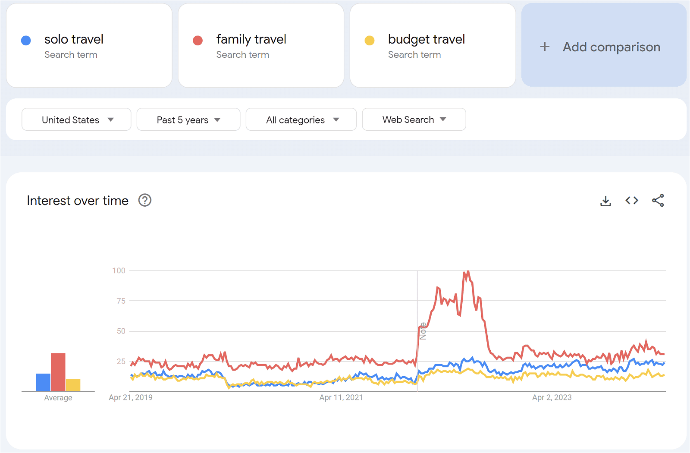Click the embed code icon
Image resolution: width=690 pixels, height=453 pixels.
[632, 200]
